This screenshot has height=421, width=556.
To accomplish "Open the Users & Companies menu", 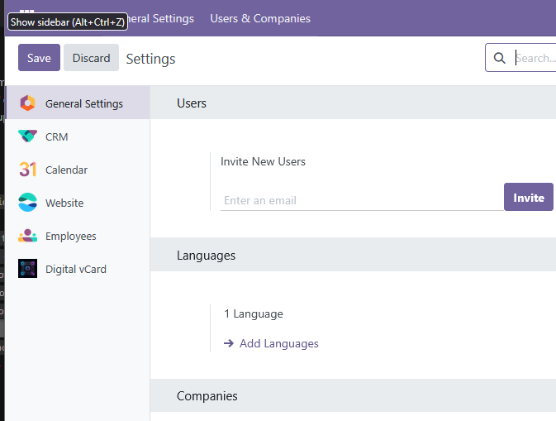I will pyautogui.click(x=260, y=18).
